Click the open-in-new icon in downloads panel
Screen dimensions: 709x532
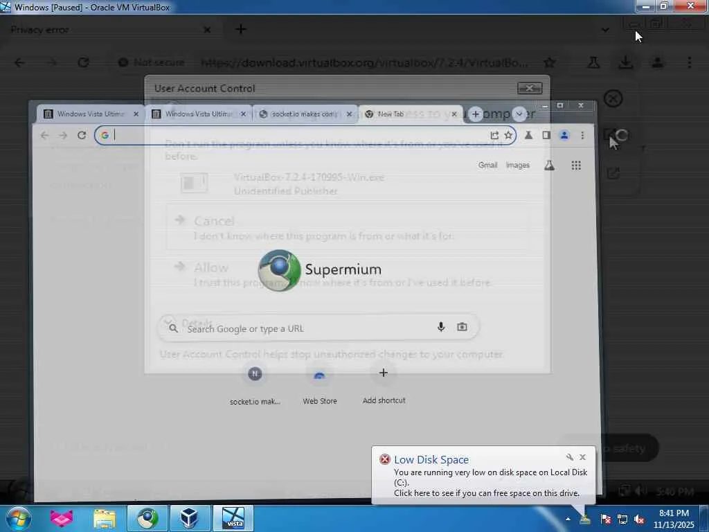(613, 172)
